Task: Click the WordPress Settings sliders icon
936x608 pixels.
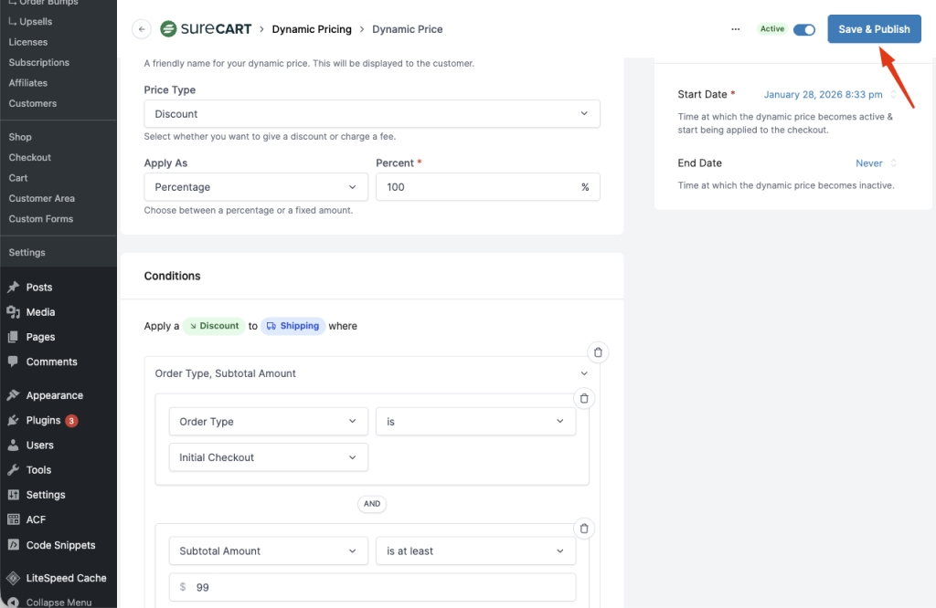Action: tap(13, 495)
